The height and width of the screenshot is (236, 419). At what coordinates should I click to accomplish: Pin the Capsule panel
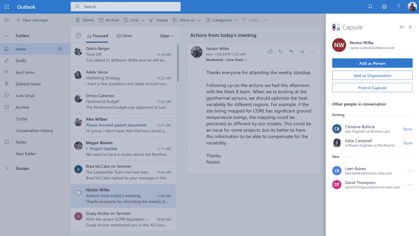pyautogui.click(x=401, y=27)
